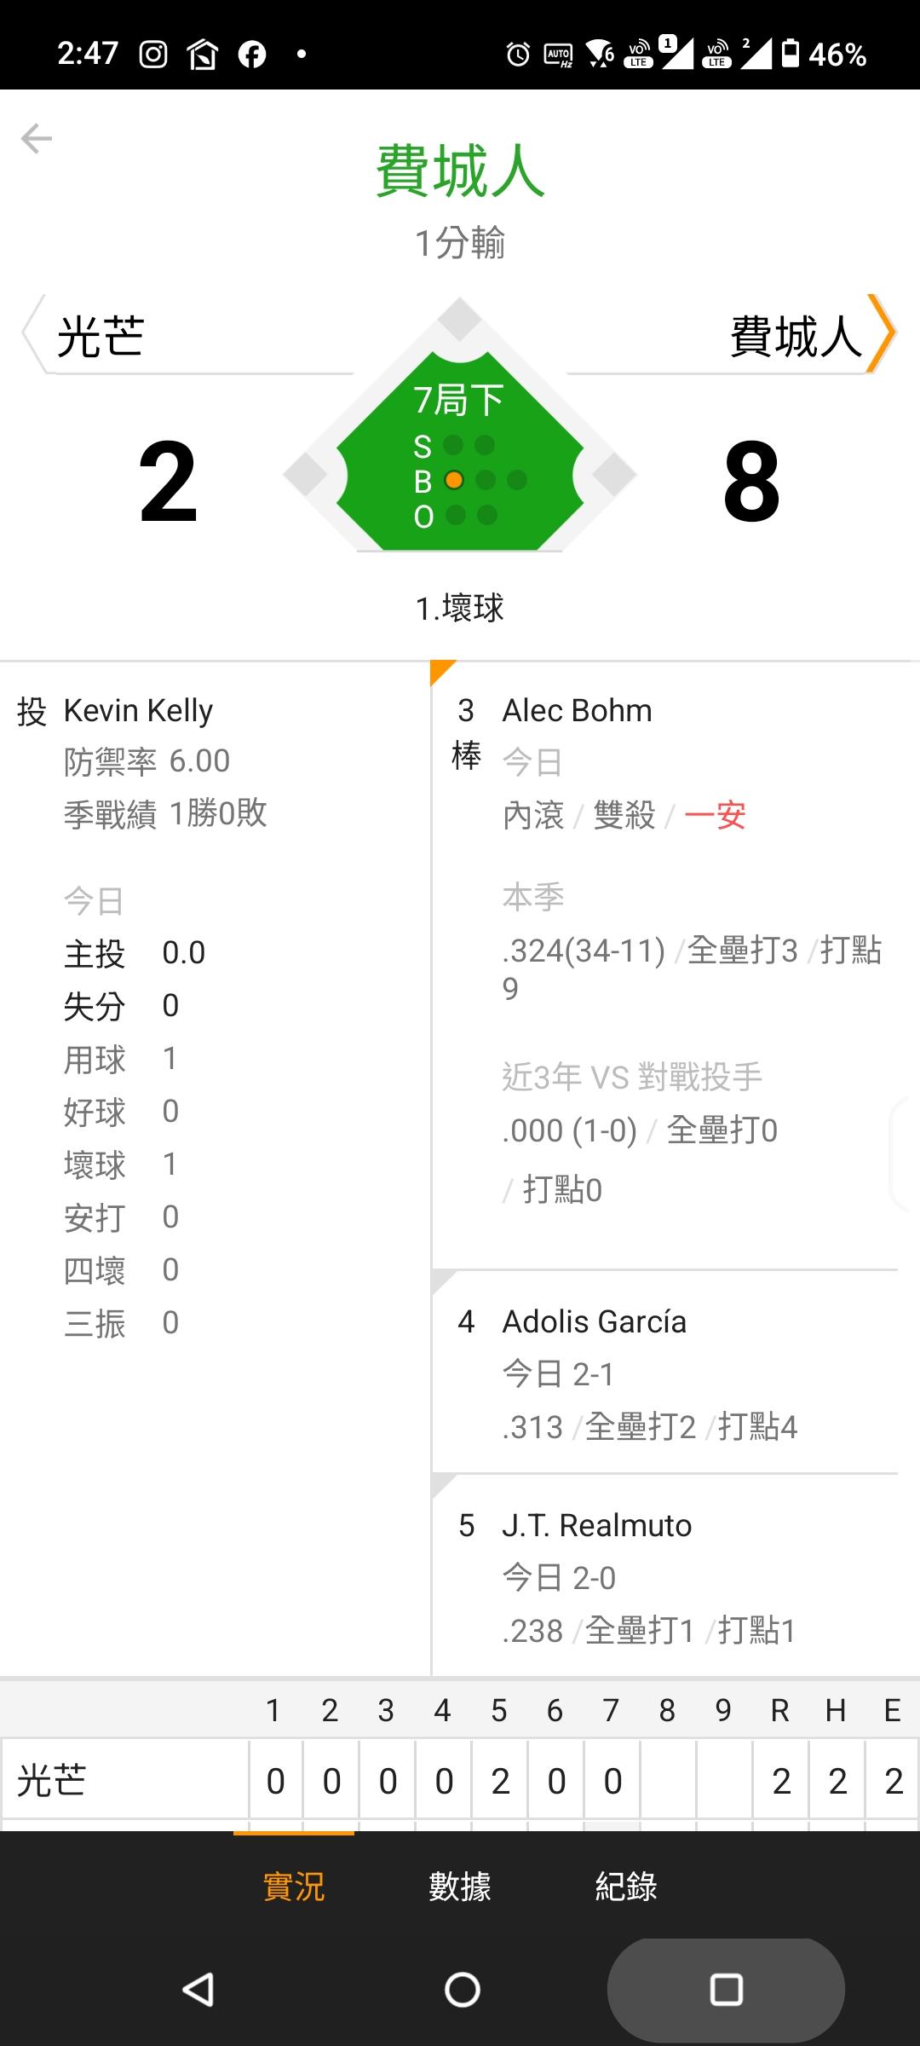
Task: Expand J.T. Realmuto's batter entry
Action: tap(596, 1525)
